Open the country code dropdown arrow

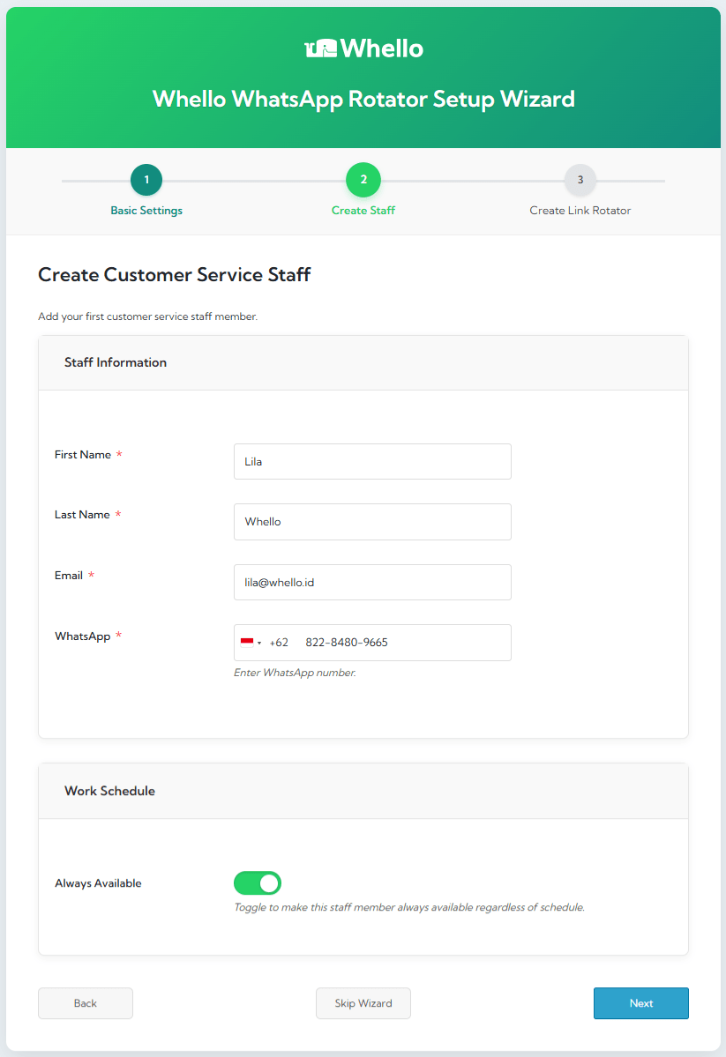tap(259, 643)
